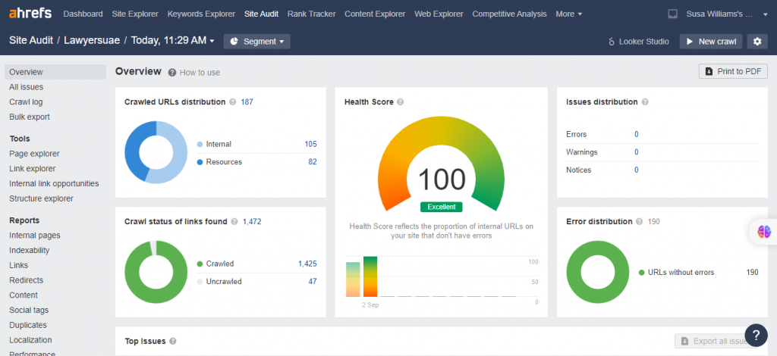Open Structure explorer tool
This screenshot has width=777, height=356.
tap(41, 198)
